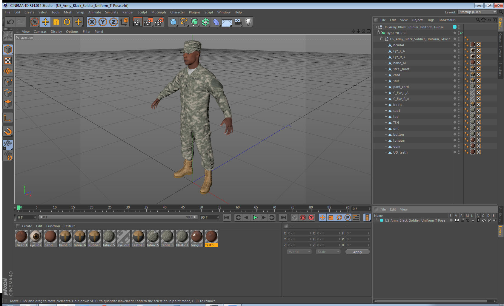Toggle layer color swatch of root object

(455, 27)
